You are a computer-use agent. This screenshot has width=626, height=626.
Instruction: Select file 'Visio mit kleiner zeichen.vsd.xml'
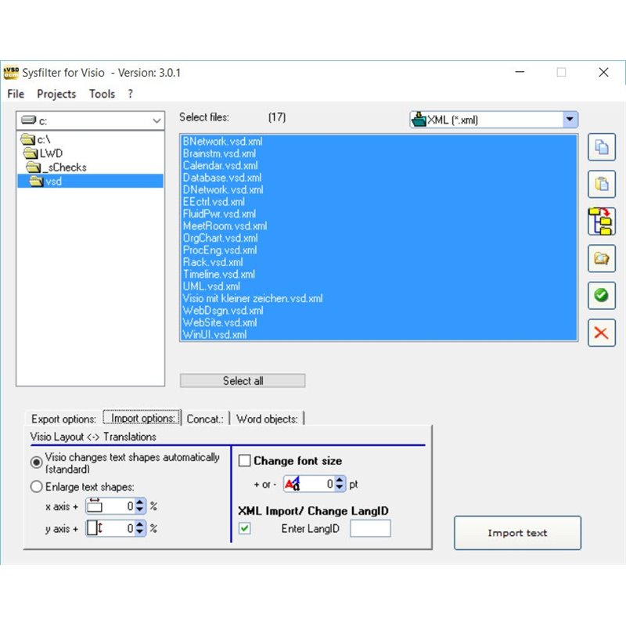click(379, 298)
